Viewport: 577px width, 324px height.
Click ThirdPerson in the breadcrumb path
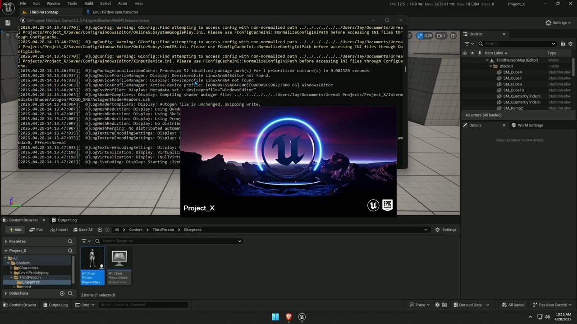tap(163, 229)
